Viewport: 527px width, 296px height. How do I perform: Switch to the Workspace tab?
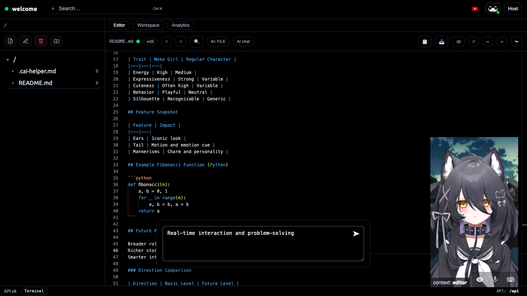coord(148,25)
